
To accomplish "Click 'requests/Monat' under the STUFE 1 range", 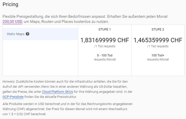I will point(104,59).
